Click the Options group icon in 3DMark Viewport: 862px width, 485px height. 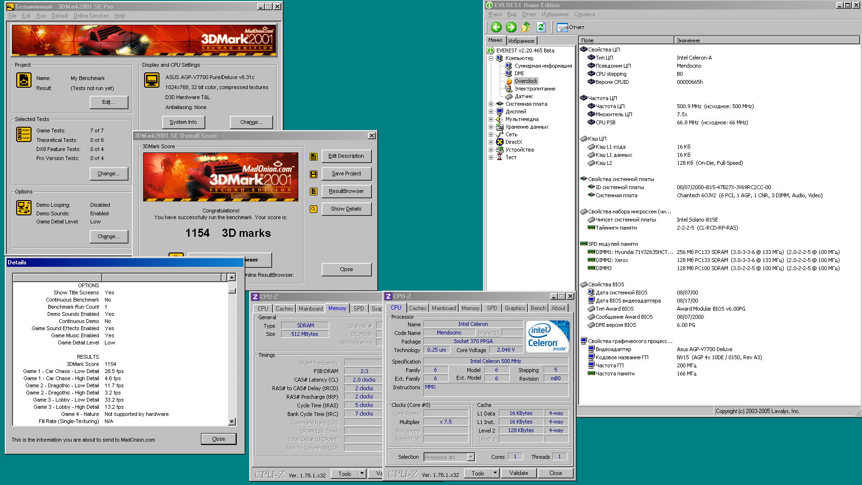(x=24, y=208)
